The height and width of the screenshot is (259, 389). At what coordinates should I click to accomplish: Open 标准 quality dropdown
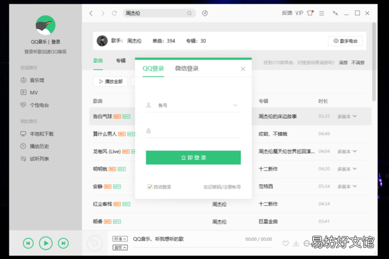tap(120, 239)
